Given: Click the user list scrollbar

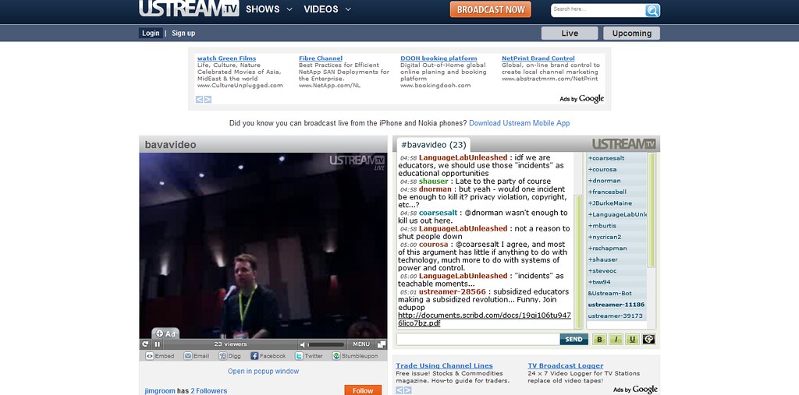Looking at the screenshot, I should pos(651,210).
